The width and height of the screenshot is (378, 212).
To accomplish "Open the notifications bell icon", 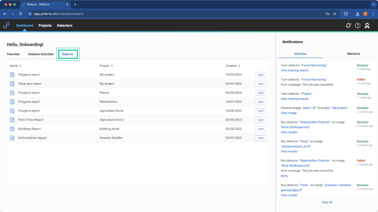I will pos(348,25).
